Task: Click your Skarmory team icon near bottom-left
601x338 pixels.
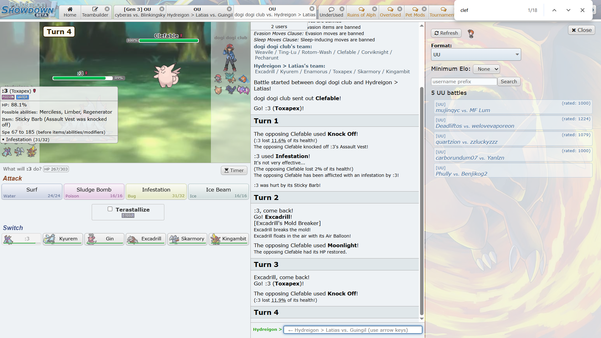Action: 19,152
